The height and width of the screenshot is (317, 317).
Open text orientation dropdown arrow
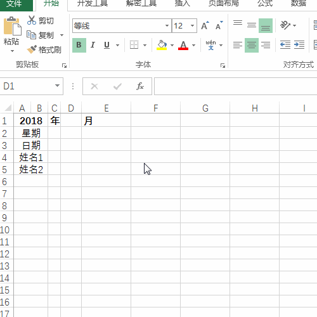coord(294,25)
